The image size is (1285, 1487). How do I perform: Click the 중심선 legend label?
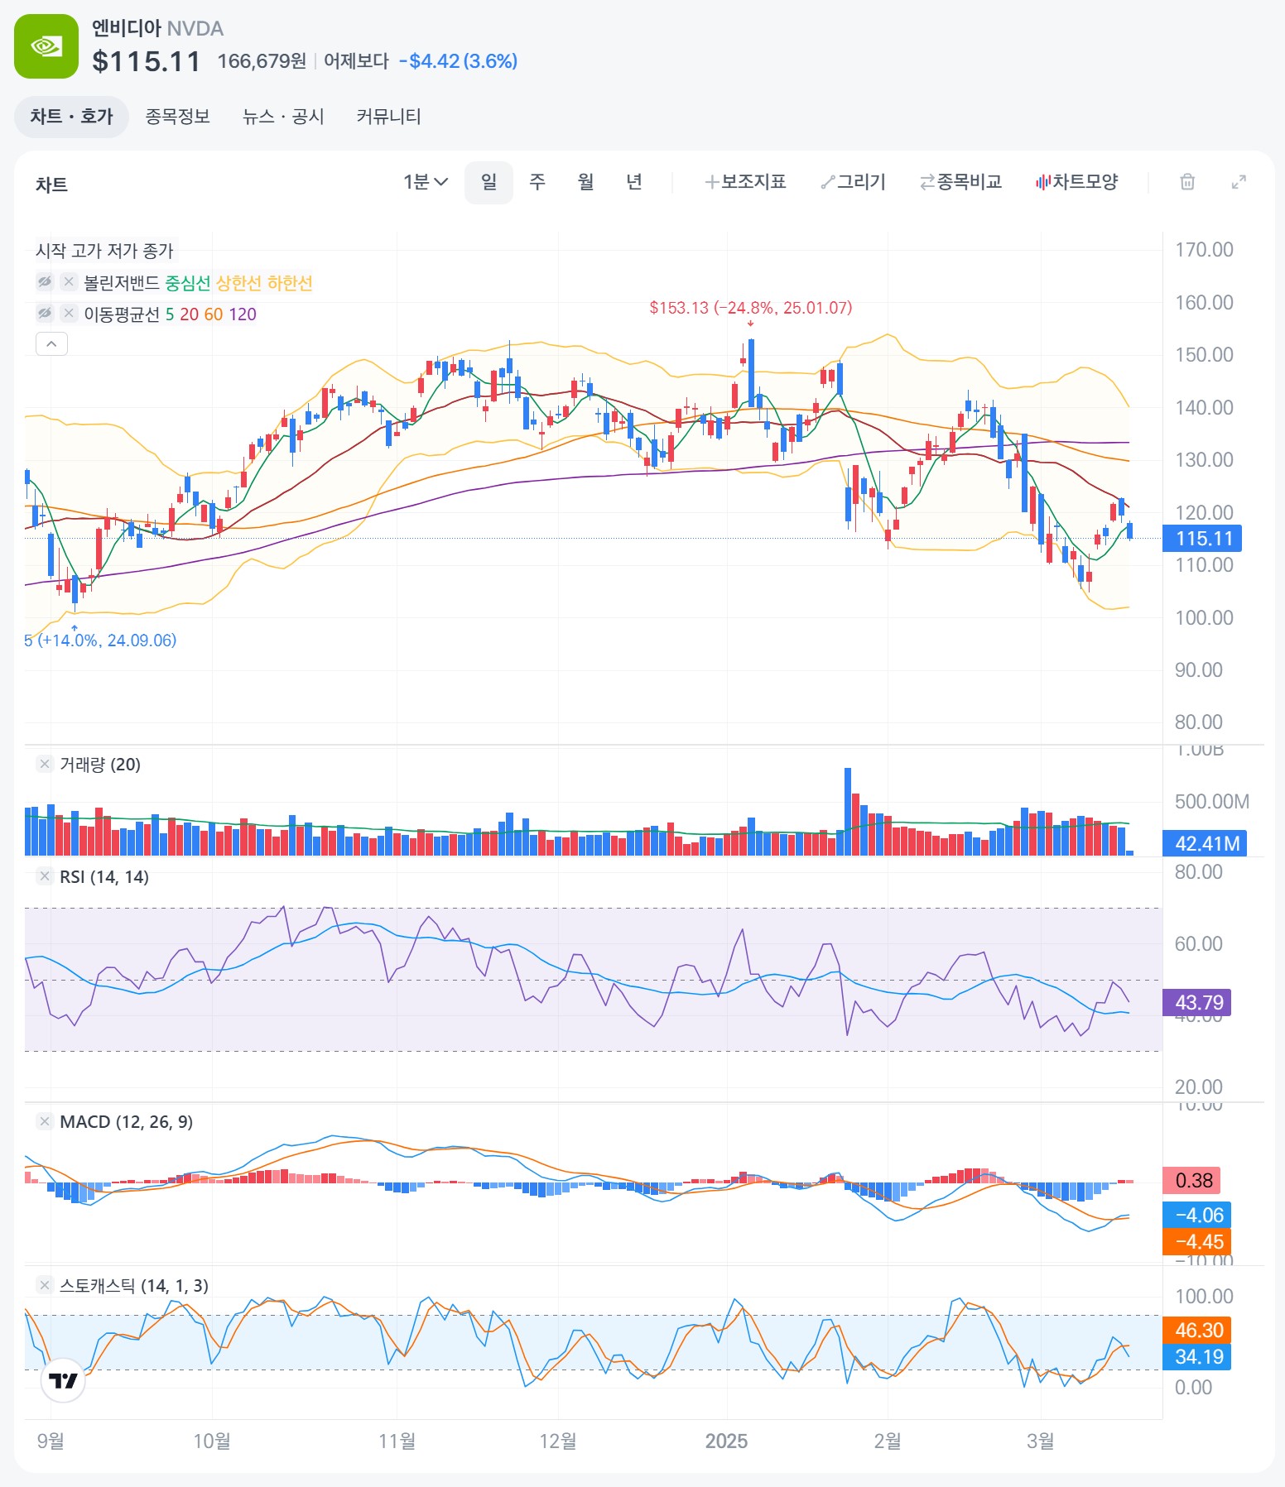point(188,283)
